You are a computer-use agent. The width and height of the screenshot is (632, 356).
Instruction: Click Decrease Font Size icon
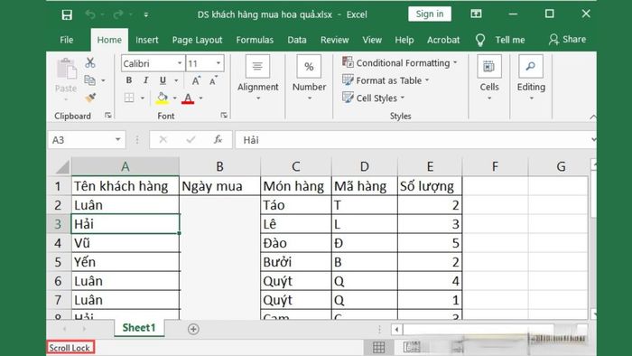213,80
